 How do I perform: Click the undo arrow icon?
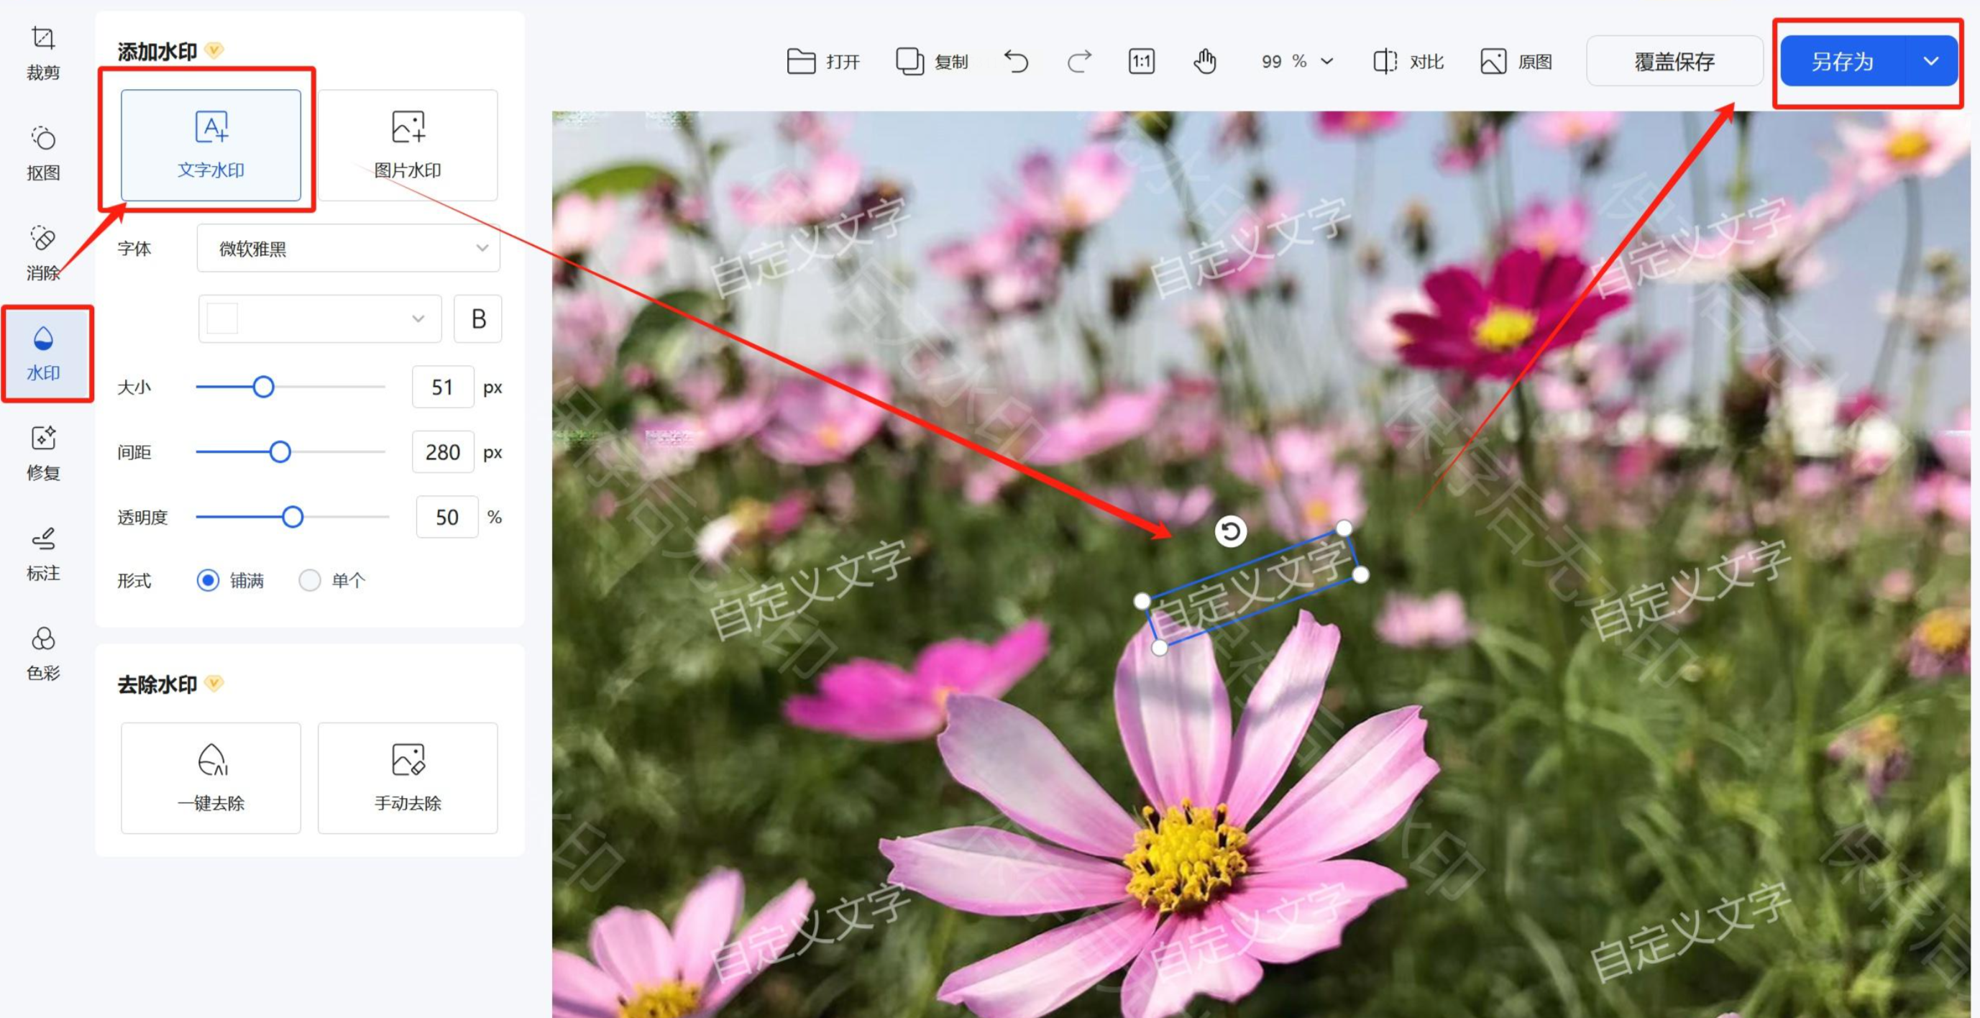coord(1016,62)
